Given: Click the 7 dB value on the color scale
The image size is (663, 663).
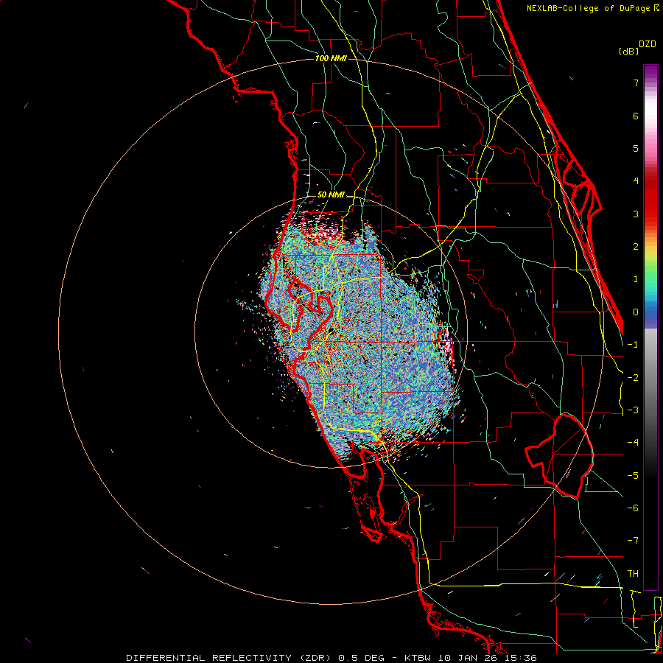Looking at the screenshot, I should point(636,83).
